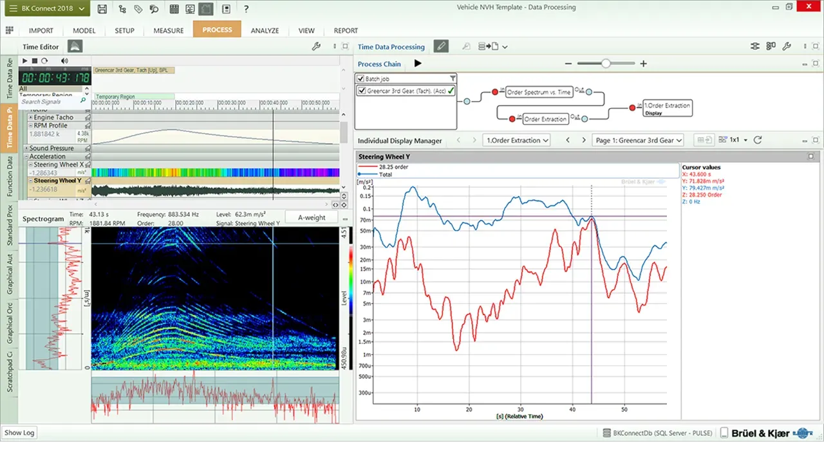The image size is (824, 470).
Task: Open Help via the question mark icon
Action: (x=245, y=8)
